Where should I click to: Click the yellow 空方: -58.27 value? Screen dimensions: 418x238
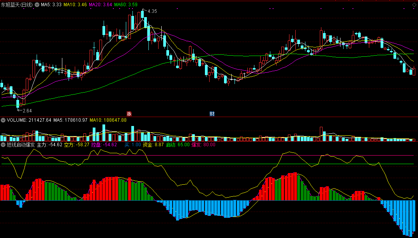coord(77,145)
